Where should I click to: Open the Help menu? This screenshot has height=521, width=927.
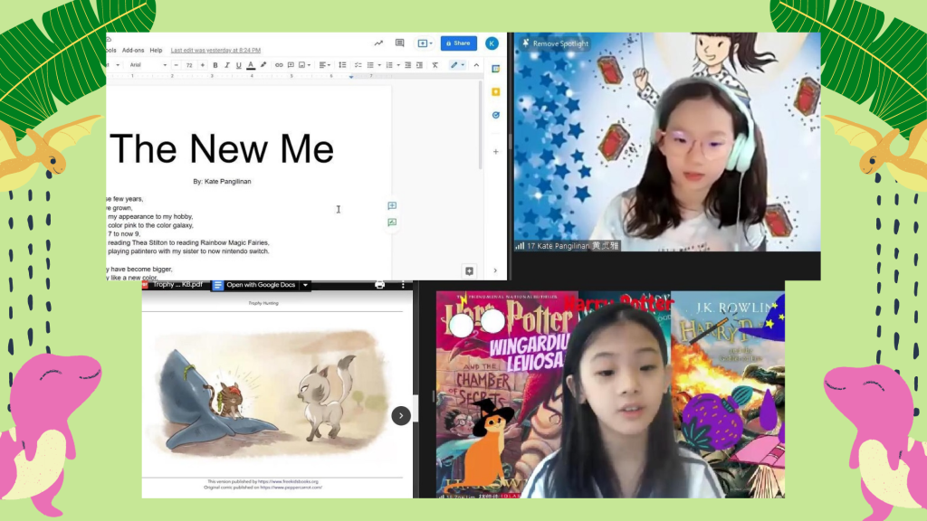[156, 51]
